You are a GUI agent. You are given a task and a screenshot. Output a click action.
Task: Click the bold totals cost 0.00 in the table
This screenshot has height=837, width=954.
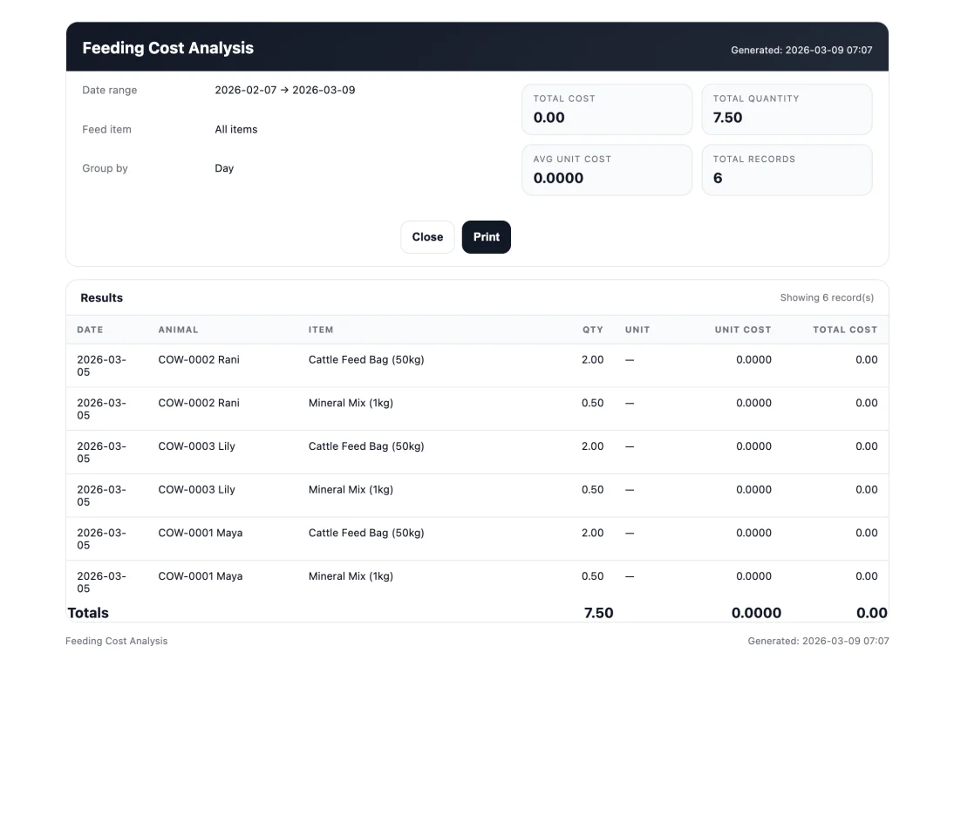[x=872, y=613]
